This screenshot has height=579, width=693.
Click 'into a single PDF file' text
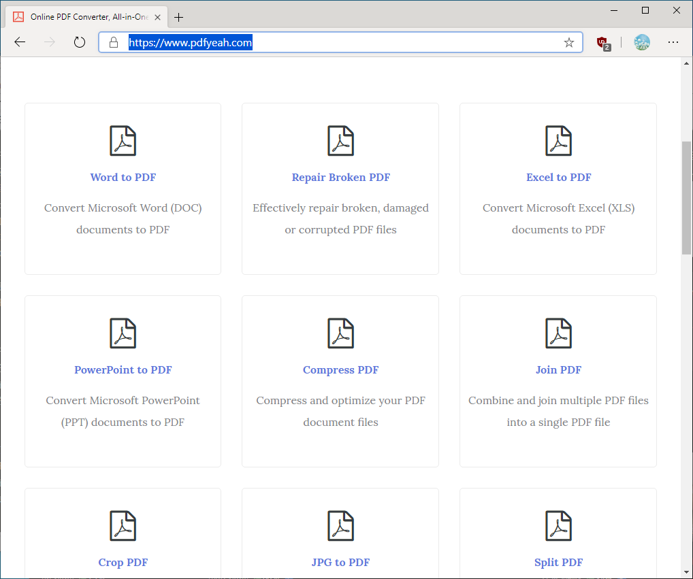pos(559,423)
